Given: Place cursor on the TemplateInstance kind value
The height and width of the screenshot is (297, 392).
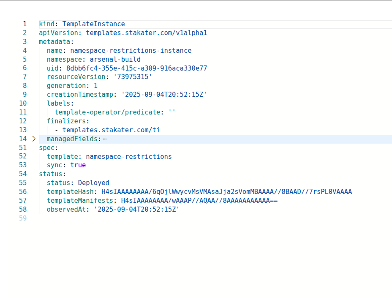Looking at the screenshot, I should (93, 24).
